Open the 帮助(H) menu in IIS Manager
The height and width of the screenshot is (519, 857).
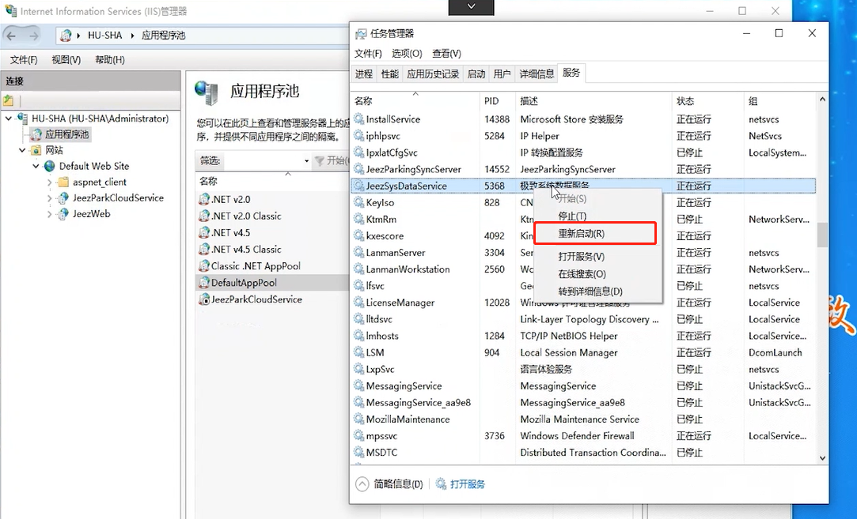[110, 59]
